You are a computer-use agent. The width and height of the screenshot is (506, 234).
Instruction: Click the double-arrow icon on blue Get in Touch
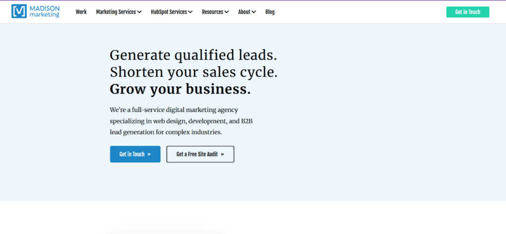pos(149,154)
